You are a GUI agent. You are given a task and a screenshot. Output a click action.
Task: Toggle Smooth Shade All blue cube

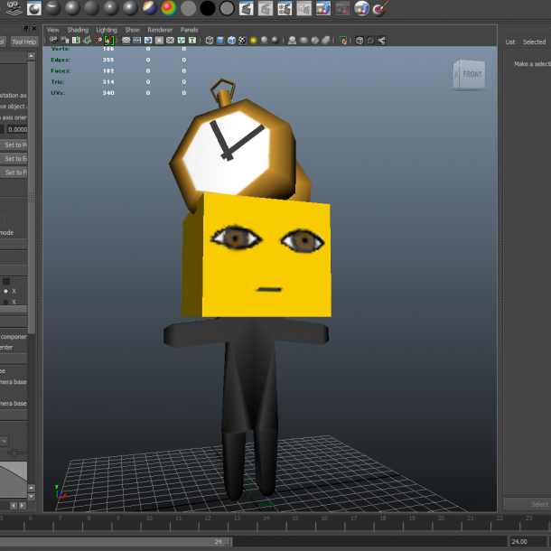(220, 41)
